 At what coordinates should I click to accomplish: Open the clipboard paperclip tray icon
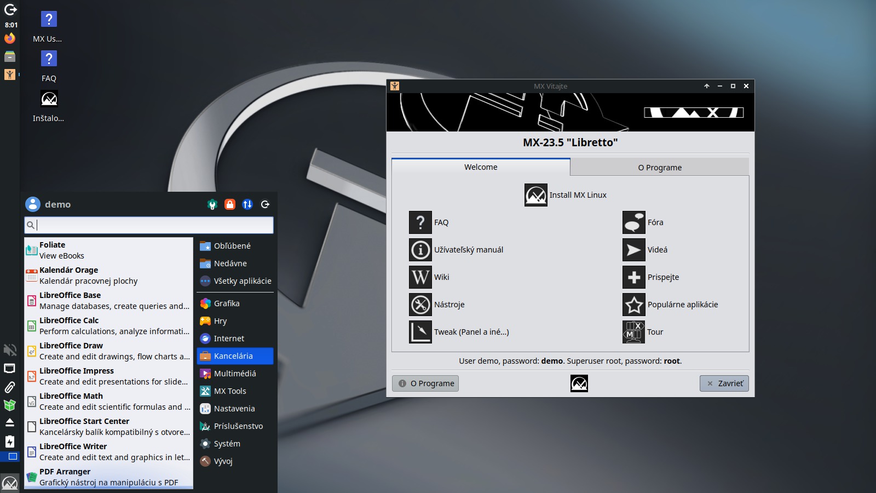point(10,387)
